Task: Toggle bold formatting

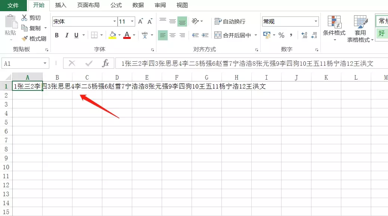Action: coord(57,35)
